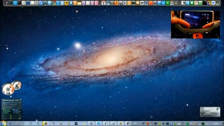Open the black terminal icon in dock

coord(19,3)
